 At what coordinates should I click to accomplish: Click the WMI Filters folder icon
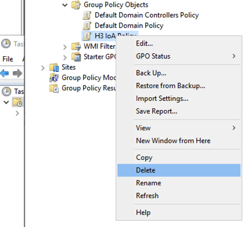(76, 46)
